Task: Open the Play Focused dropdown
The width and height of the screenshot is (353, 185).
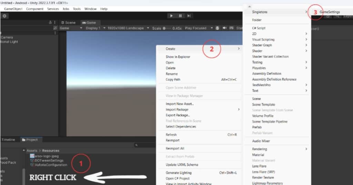Action: click(198, 28)
